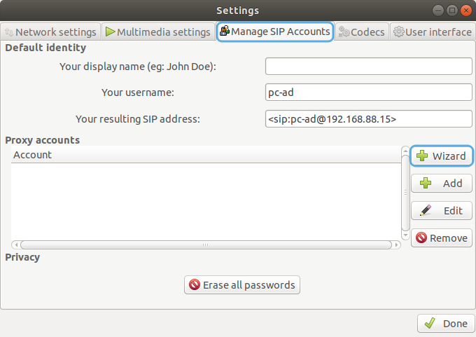Viewport: 476px width, 337px height.
Task: Click the gear icon on User interface tab
Action: (x=398, y=32)
